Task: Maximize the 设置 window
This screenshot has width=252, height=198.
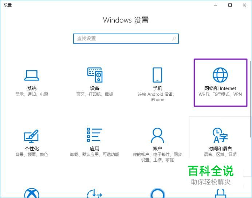Action: pyautogui.click(x=230, y=5)
